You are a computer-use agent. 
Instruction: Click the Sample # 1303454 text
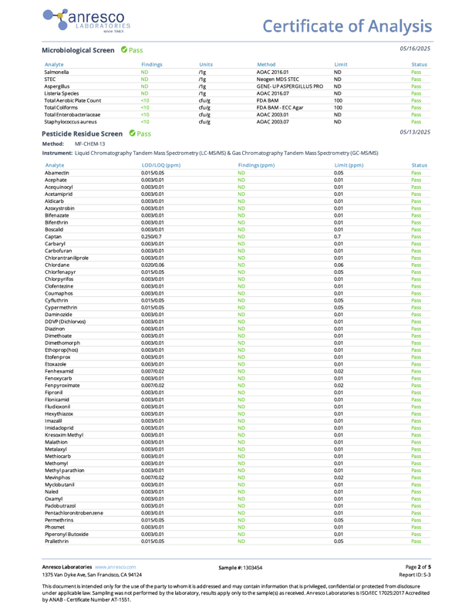[240, 567]
